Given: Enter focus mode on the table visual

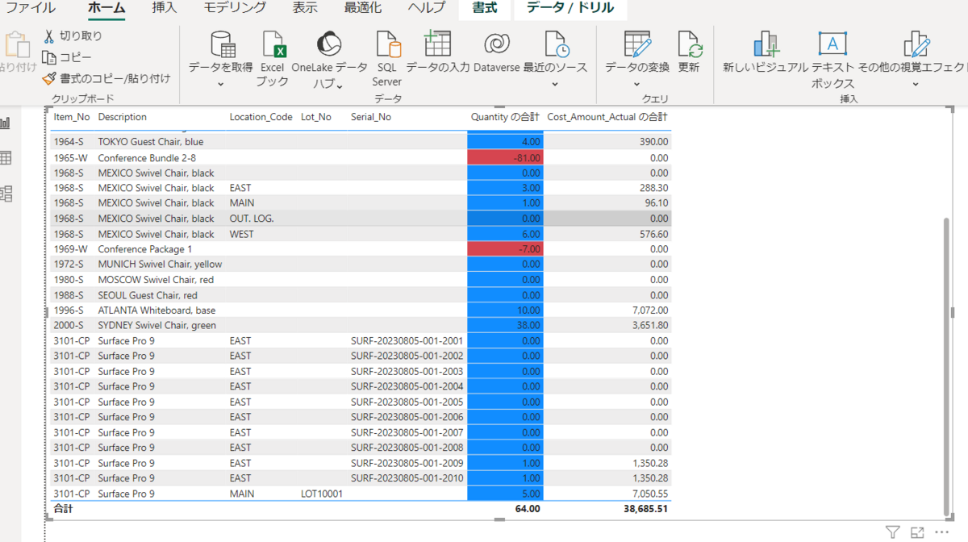Looking at the screenshot, I should tap(917, 532).
